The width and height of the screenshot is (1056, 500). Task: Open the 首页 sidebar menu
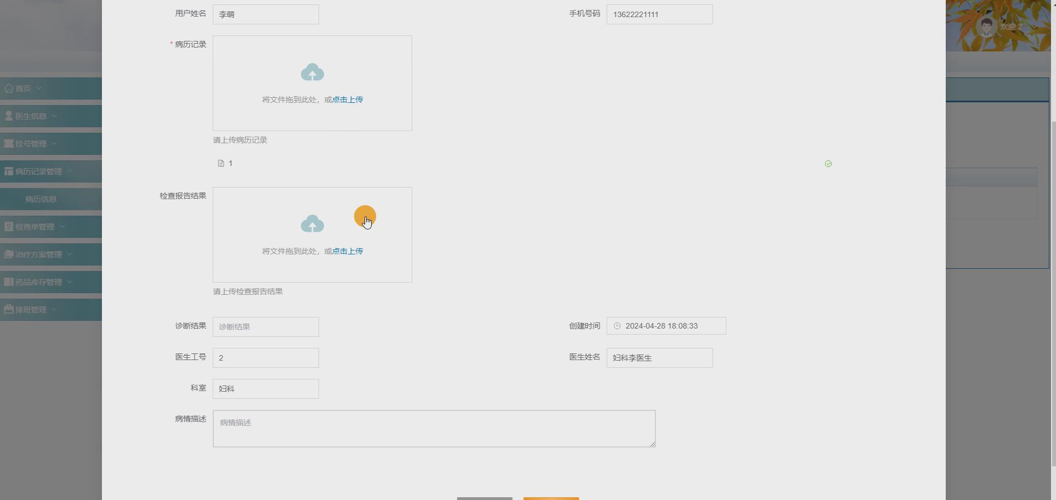51,88
